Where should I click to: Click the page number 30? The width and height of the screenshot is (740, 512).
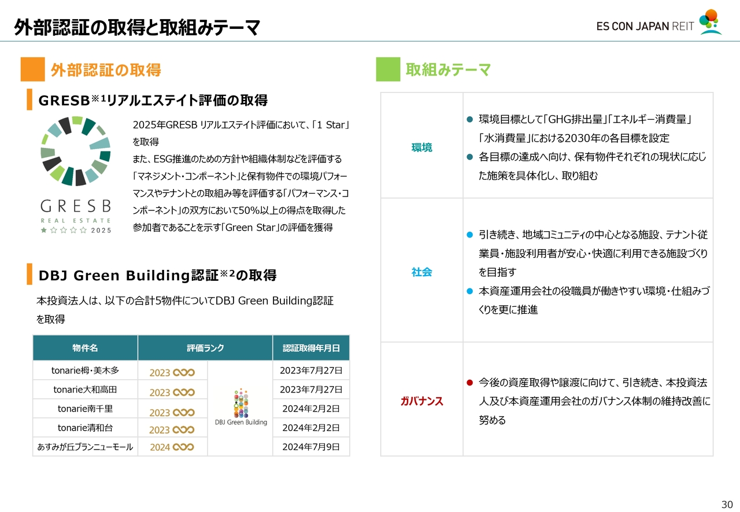(x=726, y=503)
